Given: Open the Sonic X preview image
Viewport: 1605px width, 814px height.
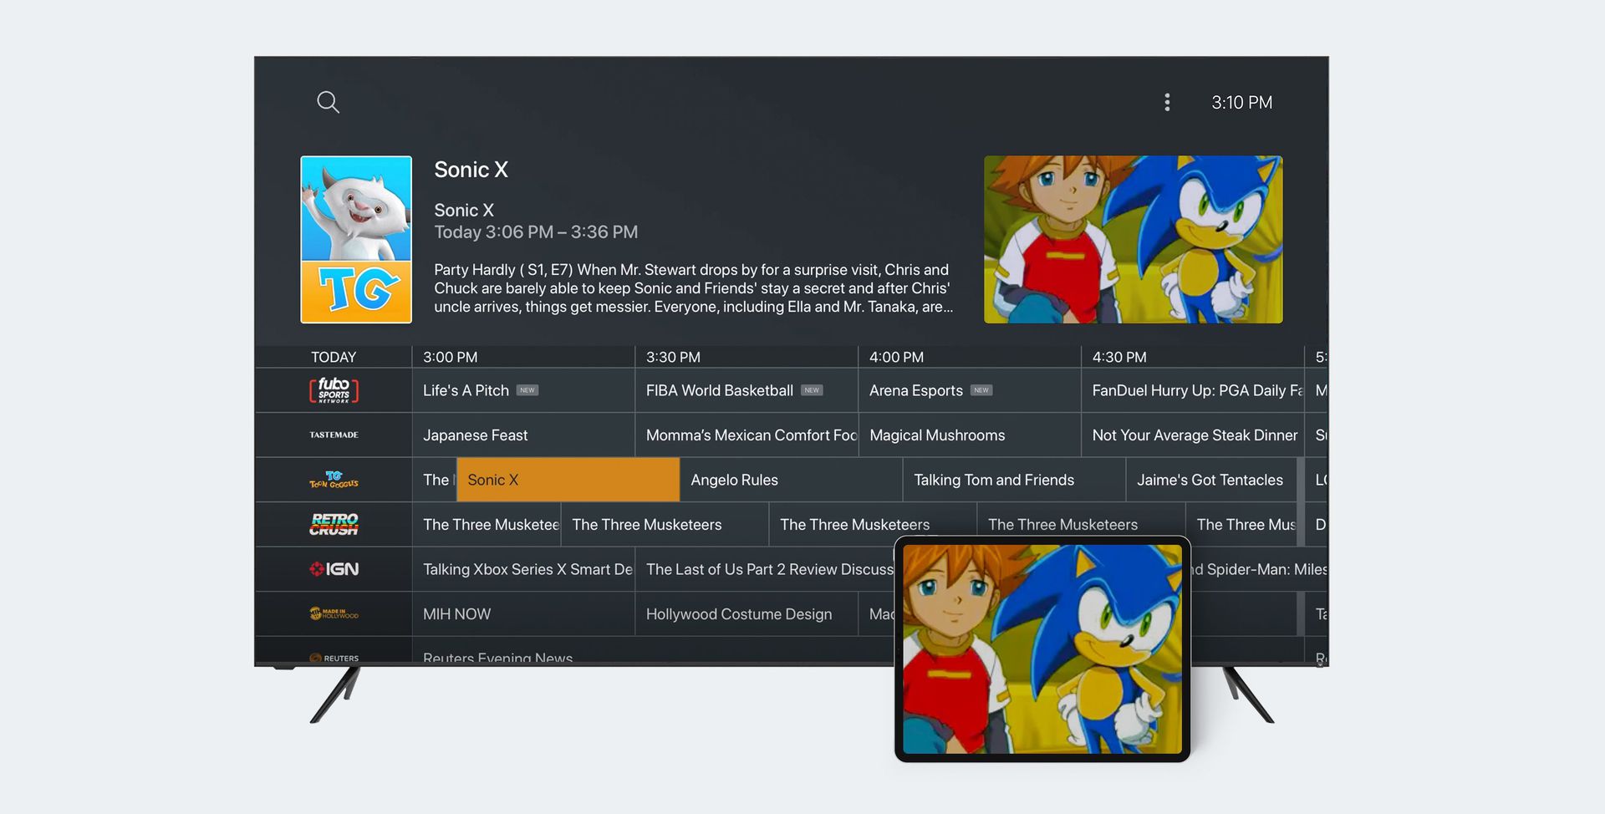Looking at the screenshot, I should 1133,240.
